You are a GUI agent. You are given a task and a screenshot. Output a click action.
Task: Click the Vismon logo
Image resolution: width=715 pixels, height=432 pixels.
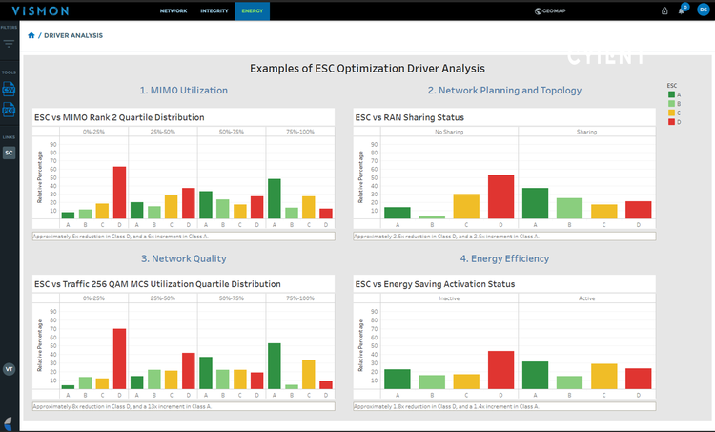click(x=40, y=10)
